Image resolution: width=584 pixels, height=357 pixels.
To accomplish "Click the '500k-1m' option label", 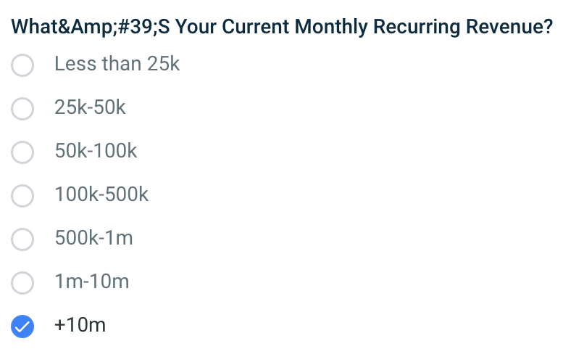I will [x=93, y=237].
